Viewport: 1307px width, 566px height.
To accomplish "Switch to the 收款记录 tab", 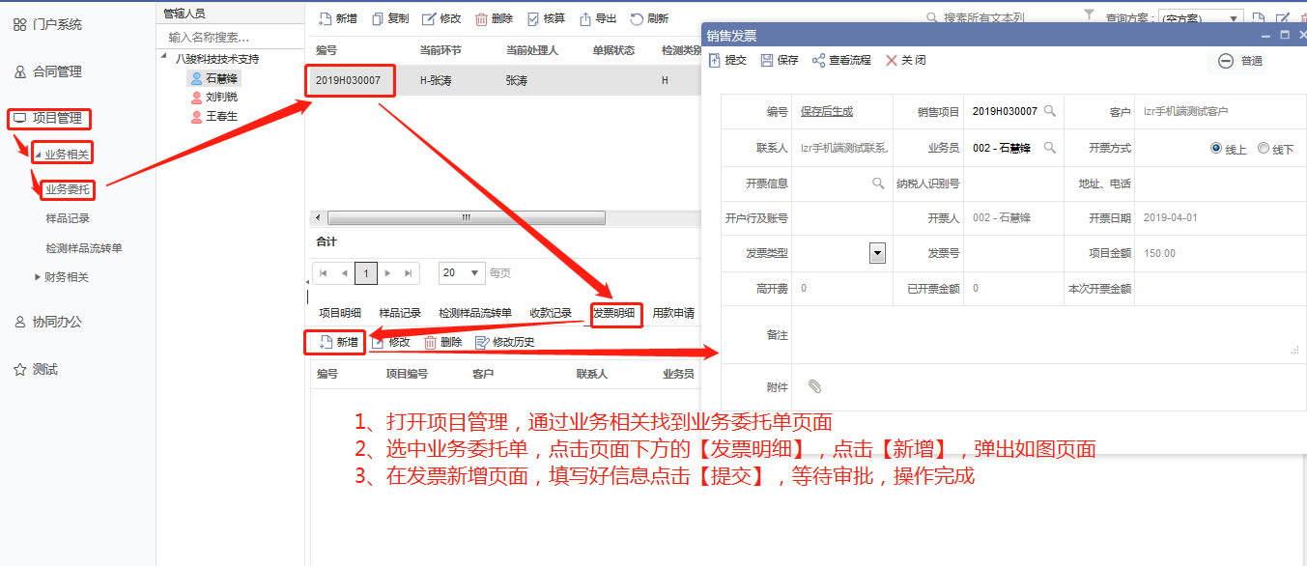I will tap(551, 313).
